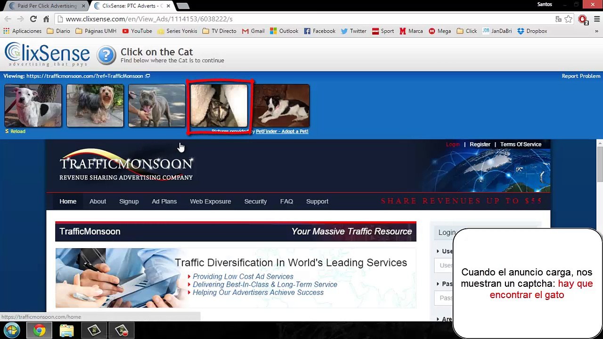Screen dimensions: 603x339
Task: Click the ClixSense logo
Action: coord(47,55)
